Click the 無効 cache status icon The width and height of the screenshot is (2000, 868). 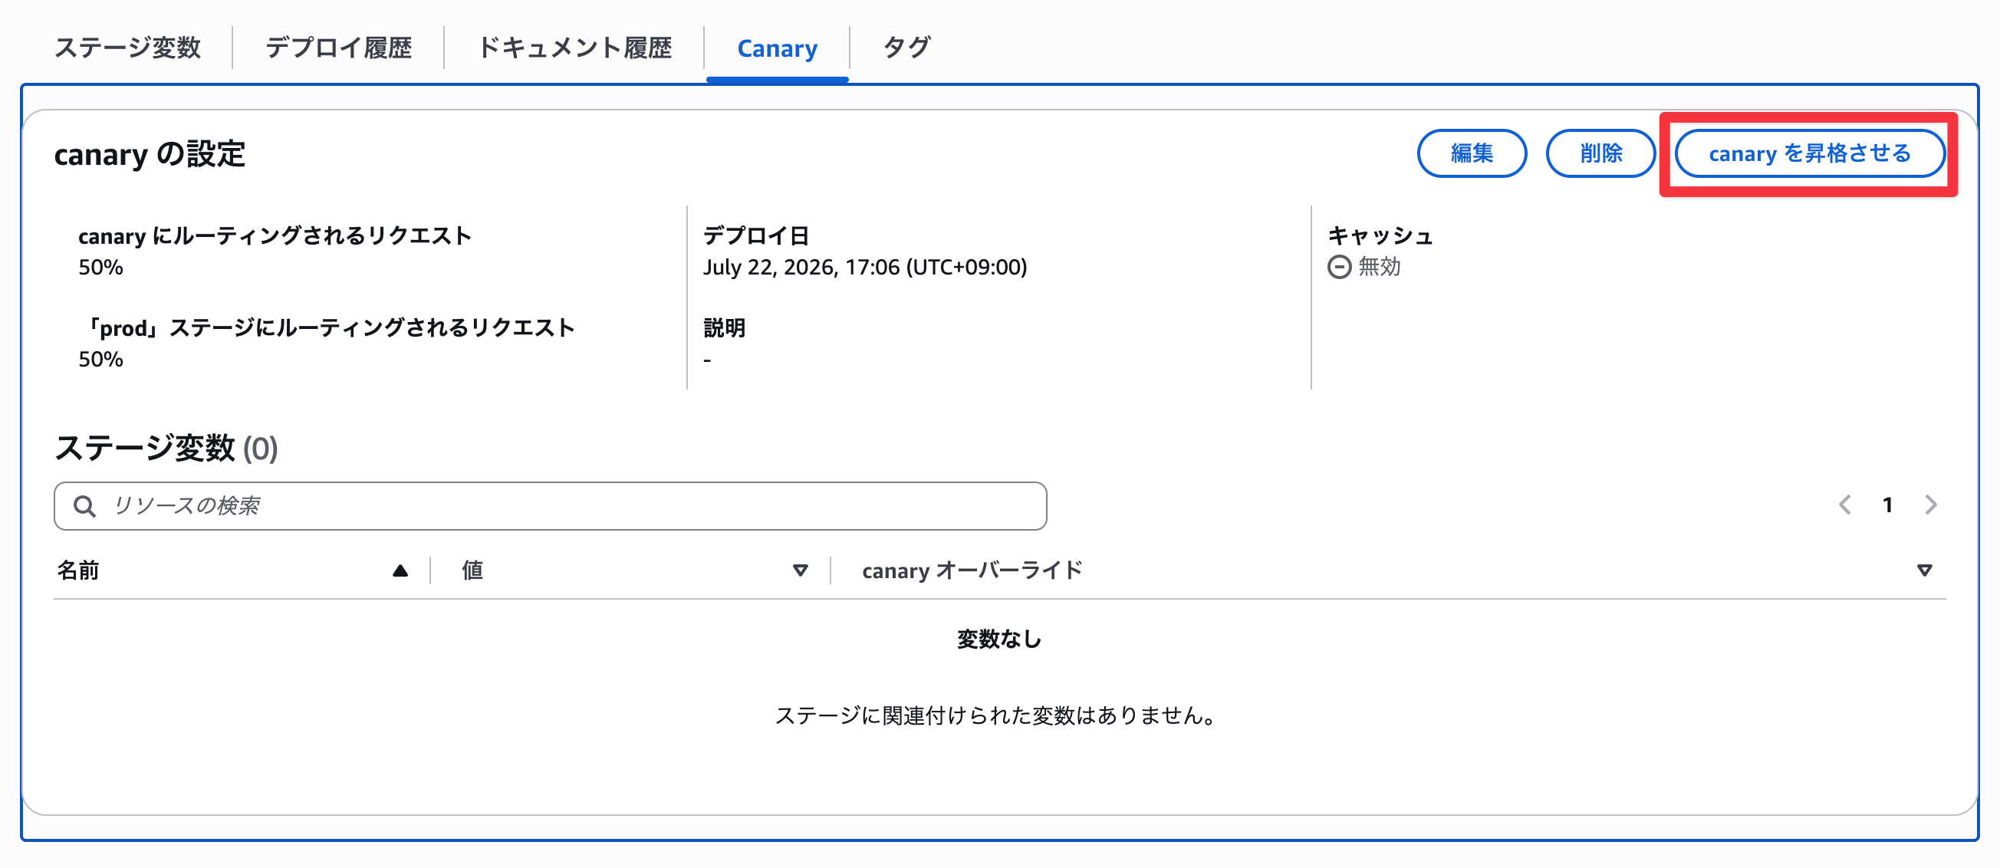[1338, 267]
